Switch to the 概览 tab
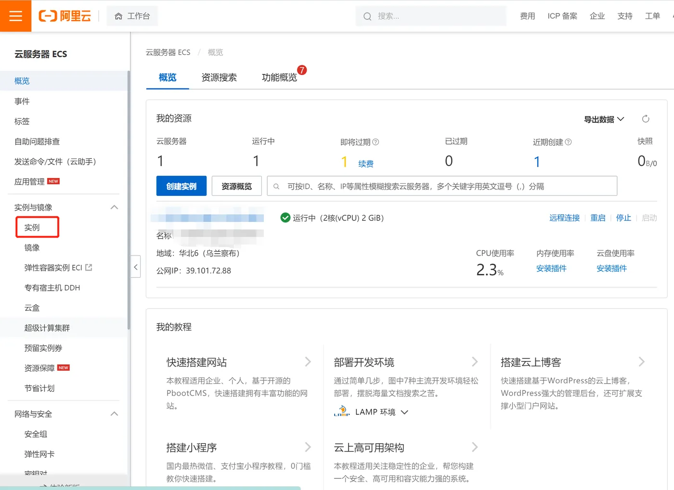Screen dimensions: 674x490 [x=168, y=77]
